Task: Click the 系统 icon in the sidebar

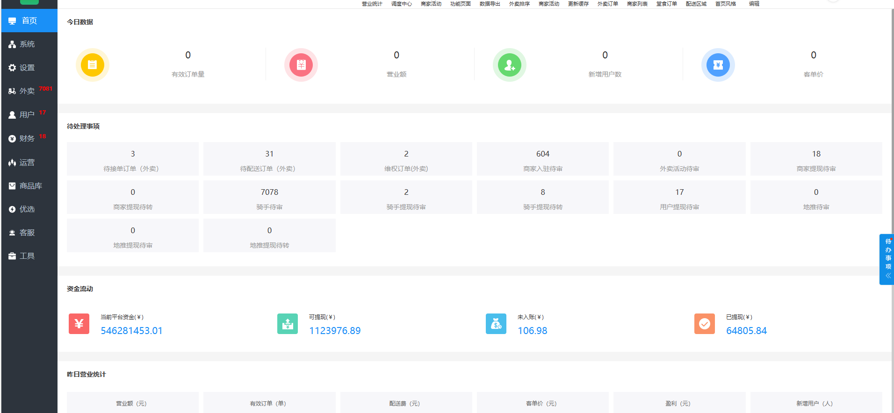Action: point(12,44)
